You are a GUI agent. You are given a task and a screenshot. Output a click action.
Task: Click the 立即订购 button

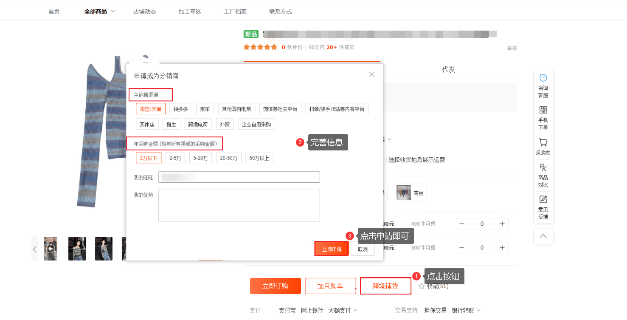[x=276, y=286]
